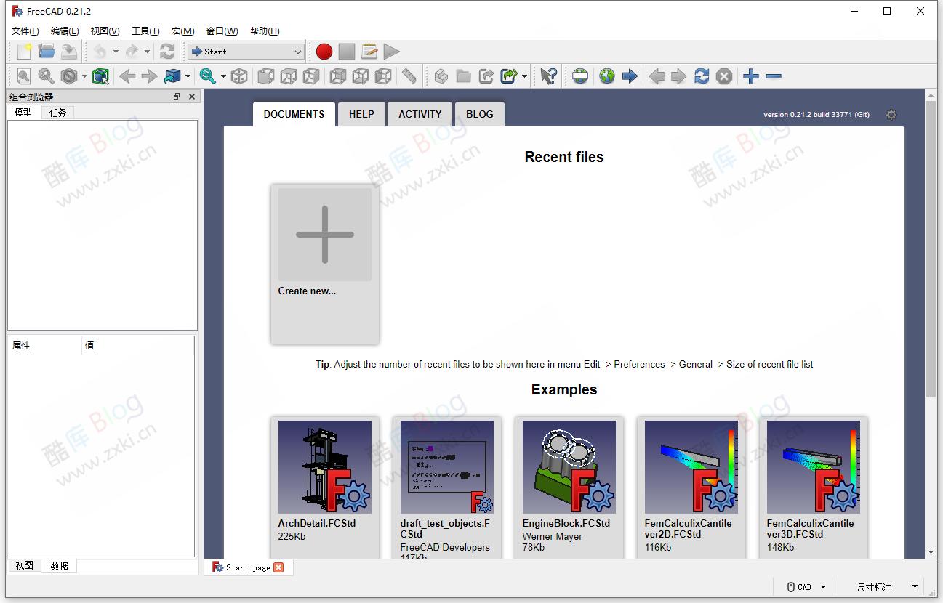943x603 pixels.
Task: Click the open file folder icon
Action: [x=47, y=52]
